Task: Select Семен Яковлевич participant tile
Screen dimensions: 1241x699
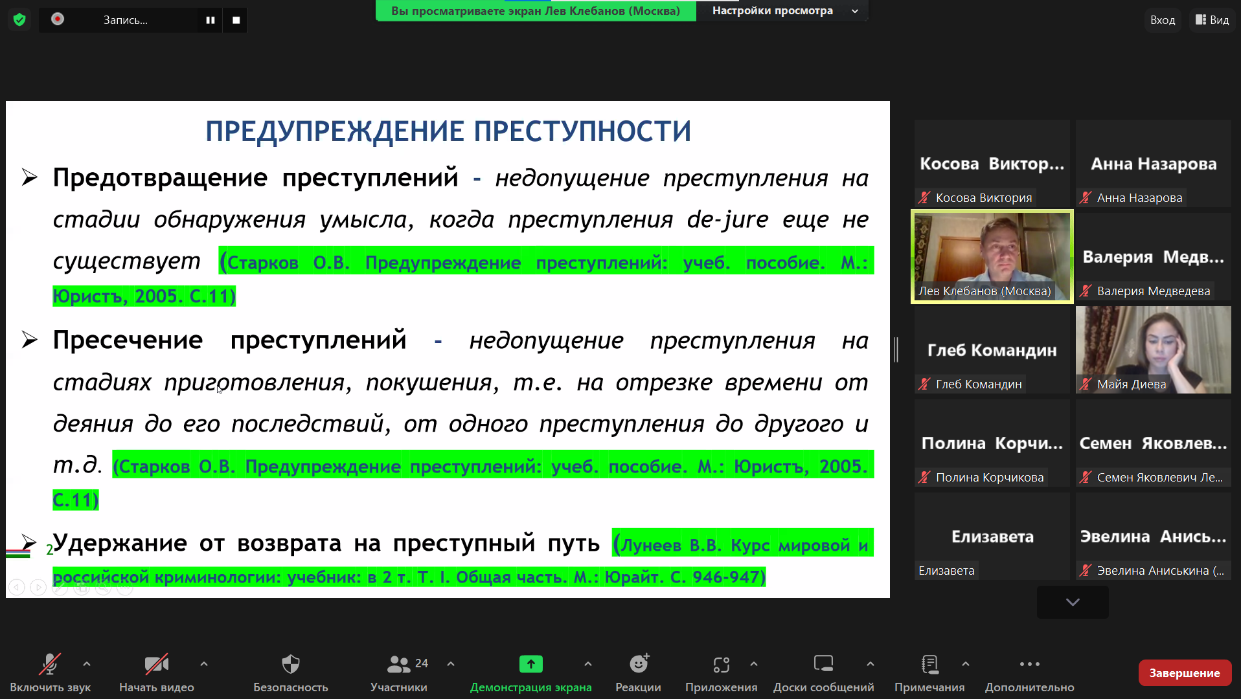Action: tap(1154, 443)
